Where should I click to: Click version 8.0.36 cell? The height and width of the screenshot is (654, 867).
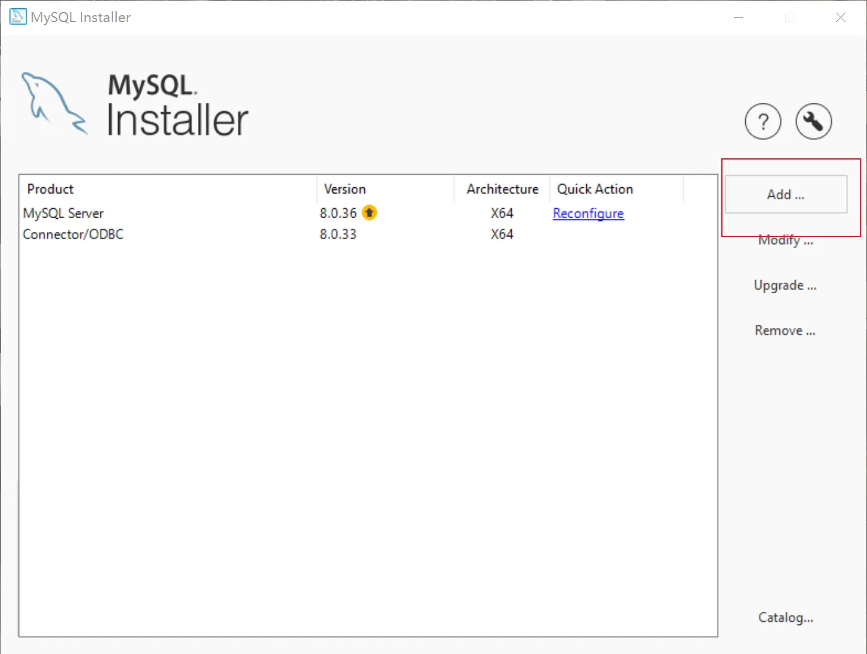[x=338, y=213]
